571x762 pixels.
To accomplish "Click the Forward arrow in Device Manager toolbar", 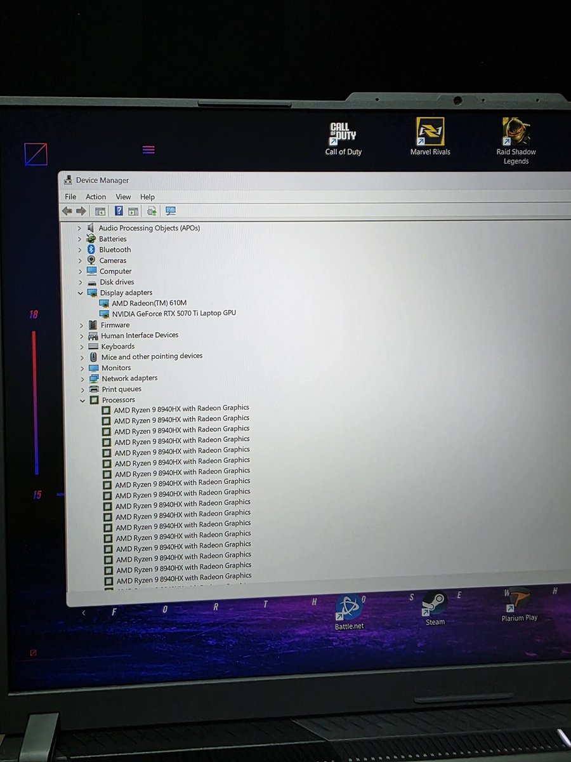I will [81, 211].
